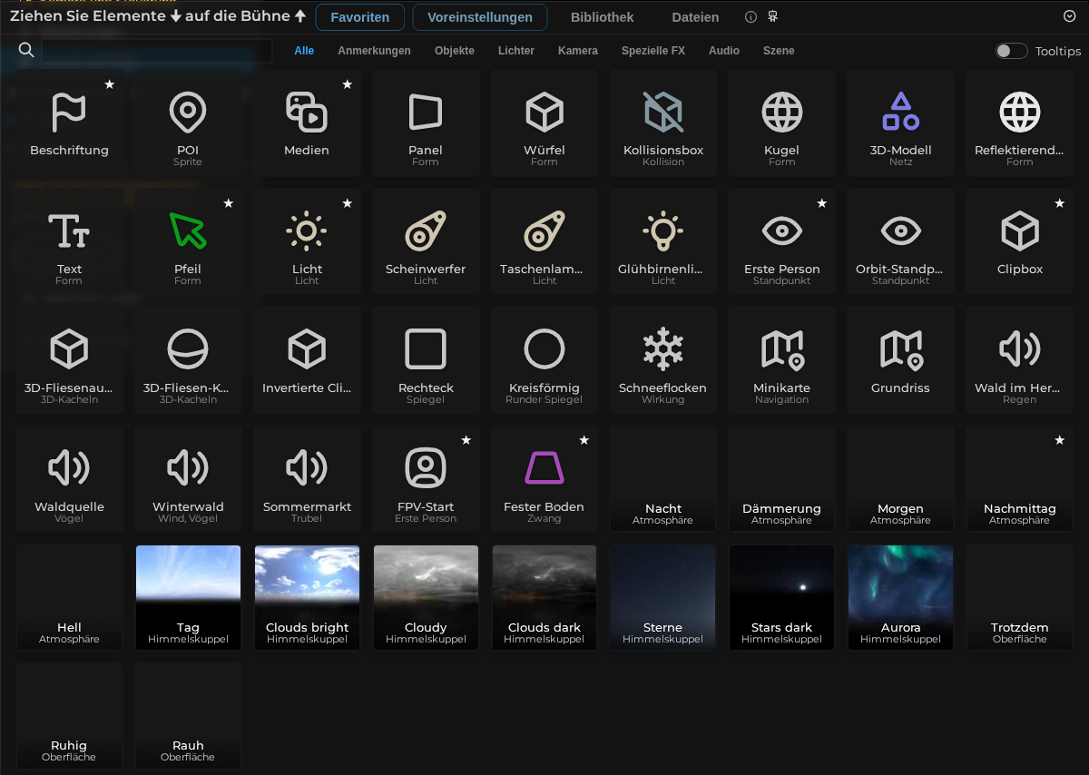Pick the POI sprite pin icon
The width and height of the screenshot is (1089, 775).
pos(188,113)
